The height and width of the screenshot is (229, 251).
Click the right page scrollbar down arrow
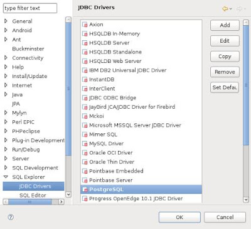coord(246,199)
